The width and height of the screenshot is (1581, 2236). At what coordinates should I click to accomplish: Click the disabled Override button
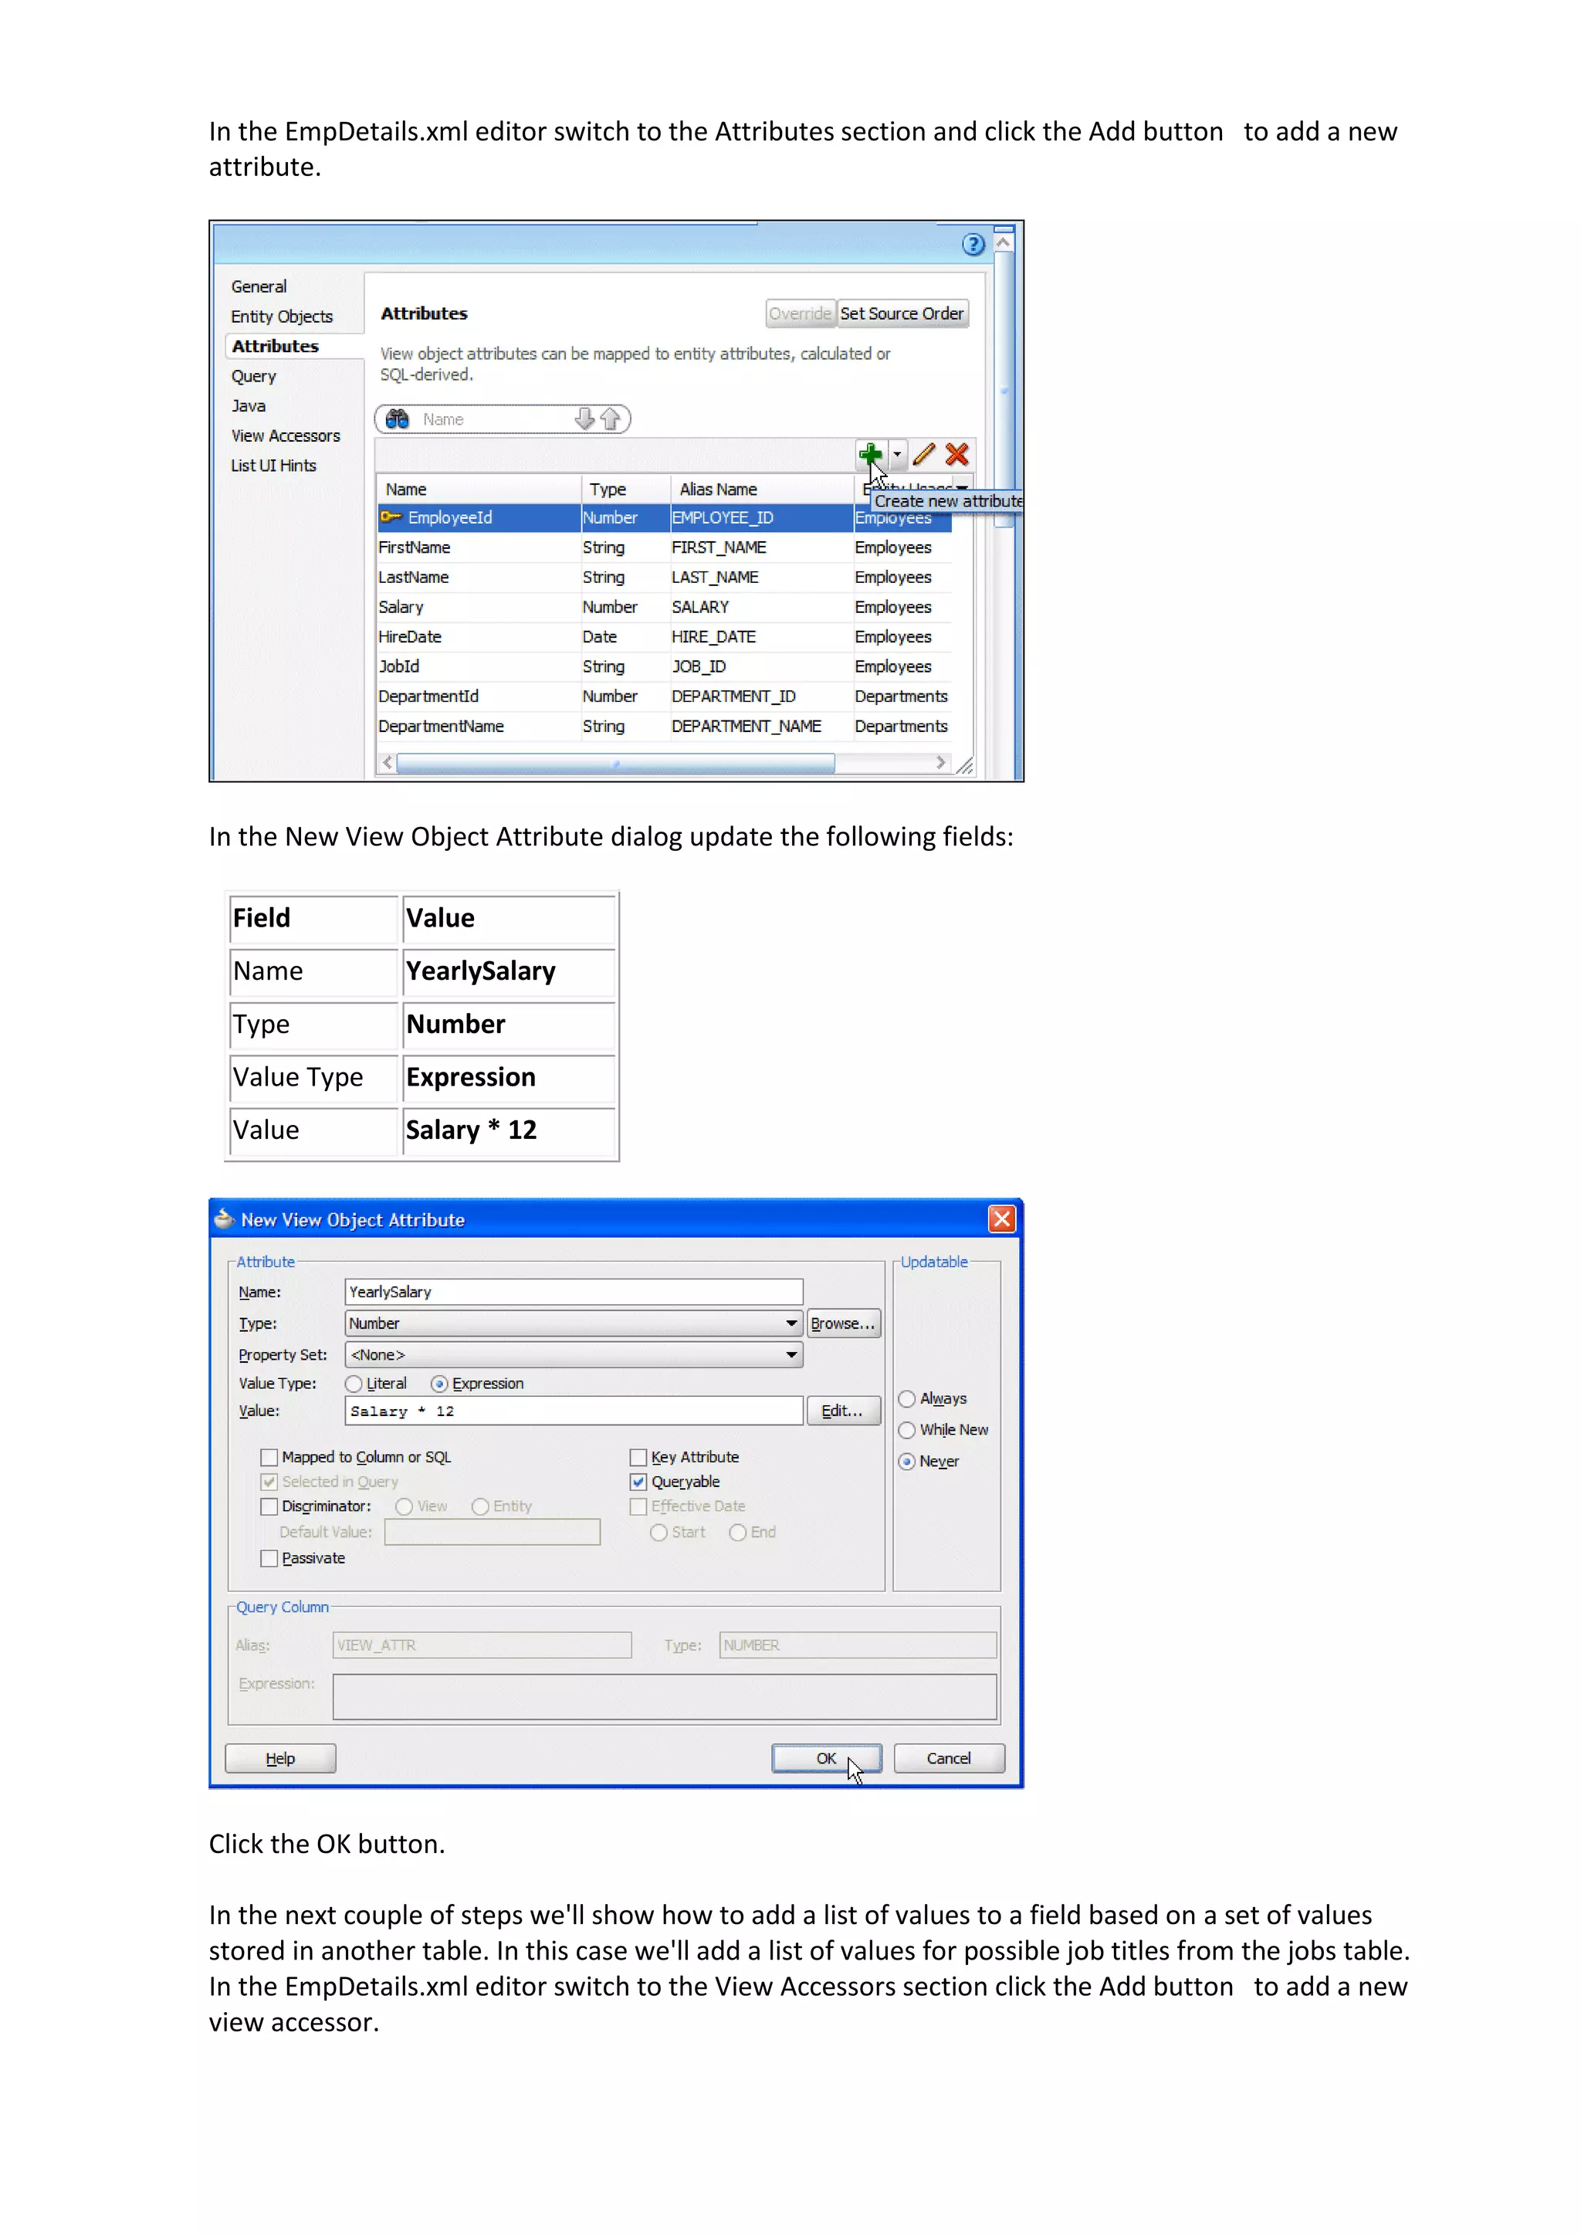801,313
